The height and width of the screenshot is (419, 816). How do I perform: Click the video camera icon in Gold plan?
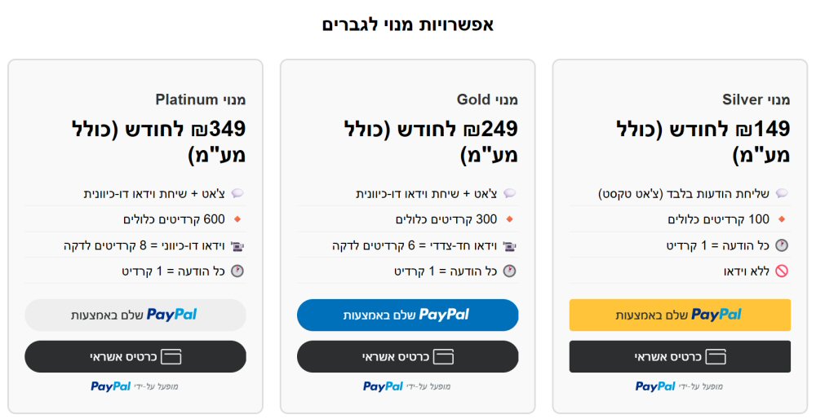coord(509,245)
